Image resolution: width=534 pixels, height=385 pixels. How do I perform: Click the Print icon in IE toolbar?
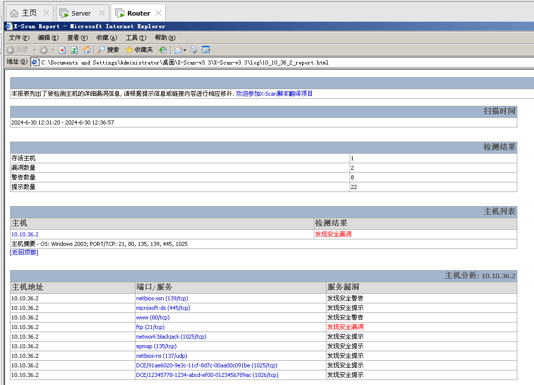coord(193,50)
